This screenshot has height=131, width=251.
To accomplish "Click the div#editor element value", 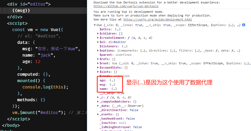I will 117,42.
